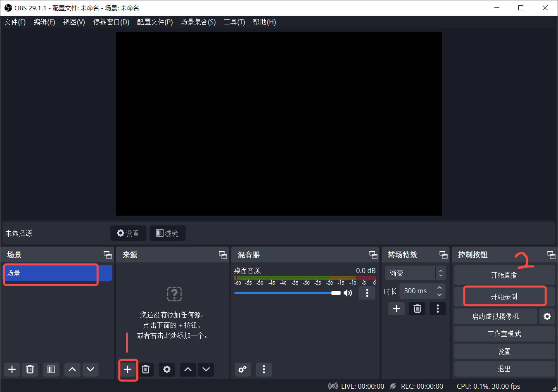Mute the 桌面音频 speaker icon
558x392 pixels.
[348, 292]
